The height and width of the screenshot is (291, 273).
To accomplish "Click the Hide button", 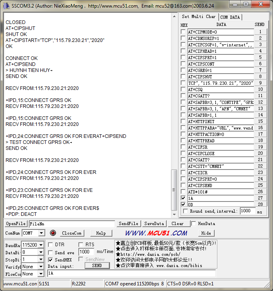I will pyautogui.click(x=206, y=233).
